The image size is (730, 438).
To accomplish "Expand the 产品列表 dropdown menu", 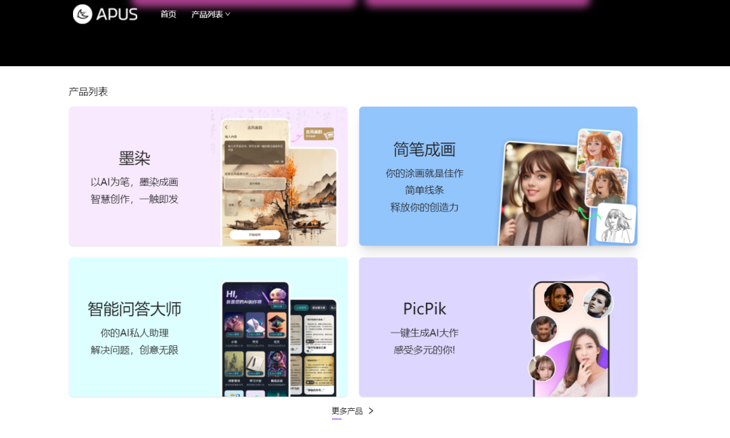I will point(207,14).
